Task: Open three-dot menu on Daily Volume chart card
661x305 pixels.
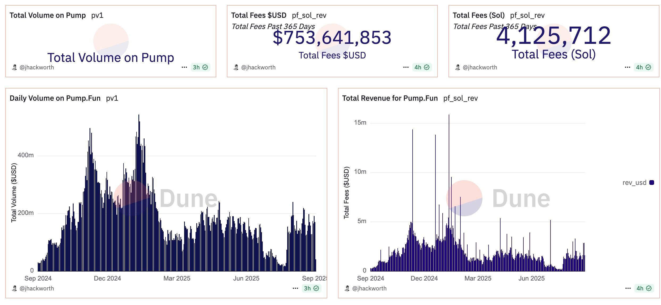Action: click(295, 289)
